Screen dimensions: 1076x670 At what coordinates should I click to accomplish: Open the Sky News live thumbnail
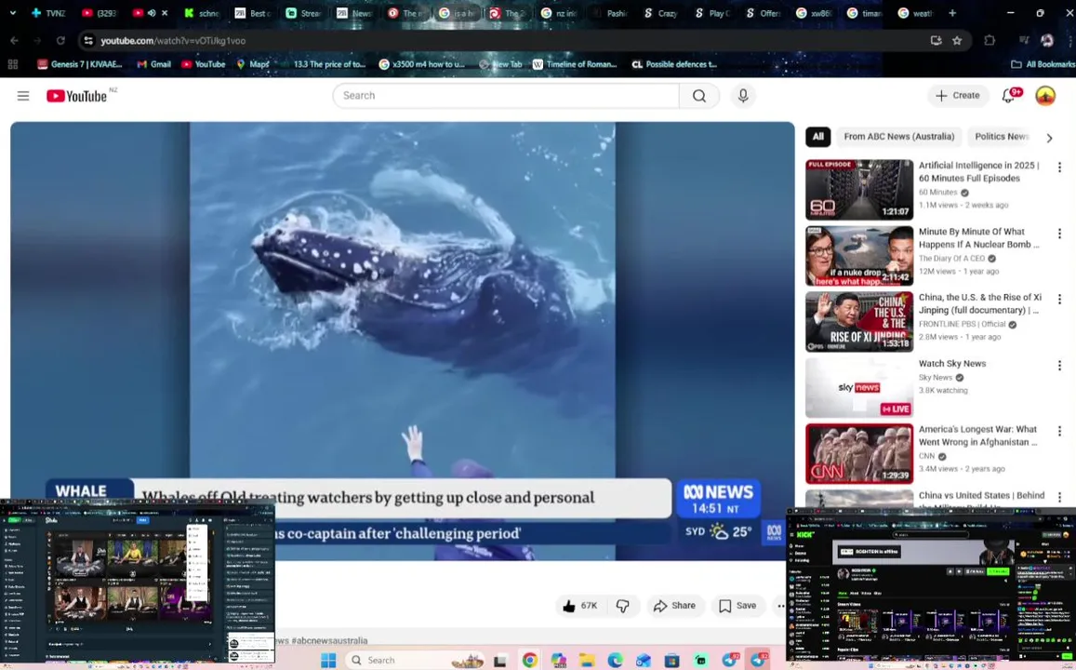859,388
